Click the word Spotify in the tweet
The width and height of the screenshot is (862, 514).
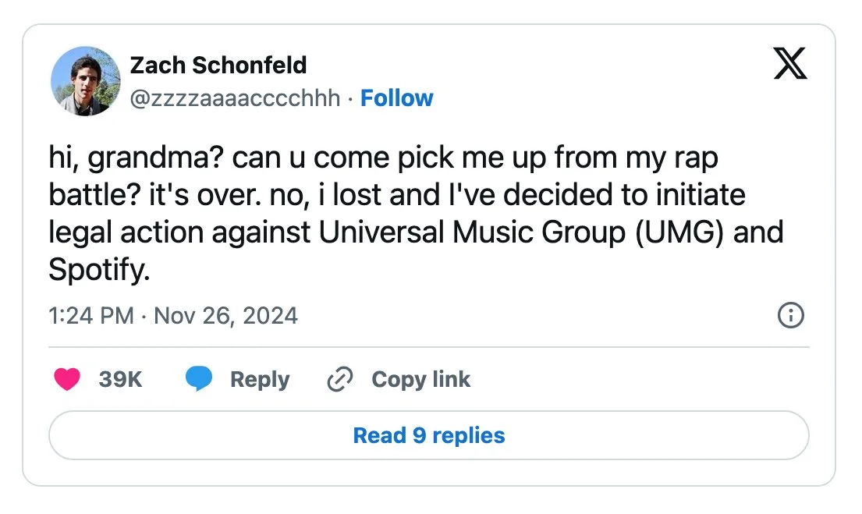(x=97, y=270)
